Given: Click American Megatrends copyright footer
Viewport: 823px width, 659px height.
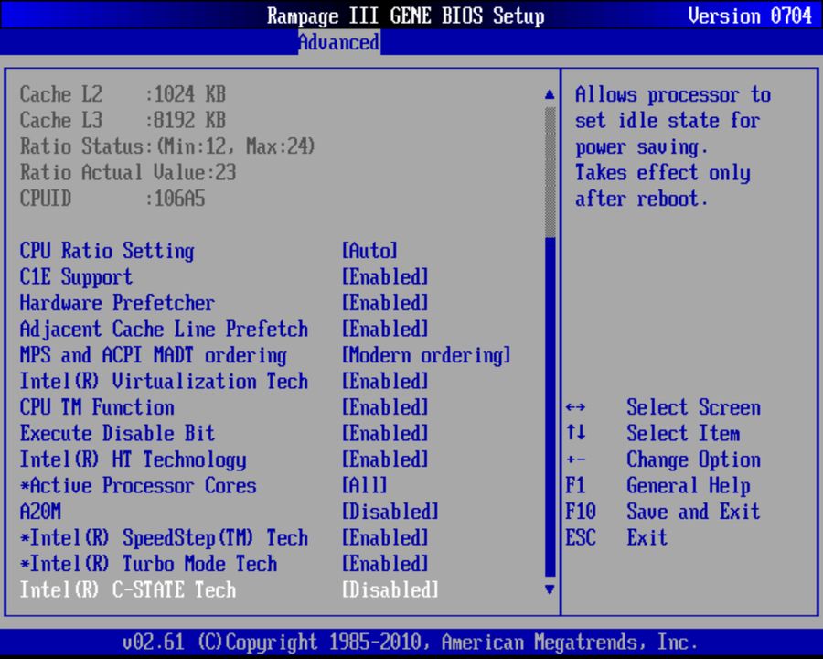Looking at the screenshot, I should click(411, 643).
